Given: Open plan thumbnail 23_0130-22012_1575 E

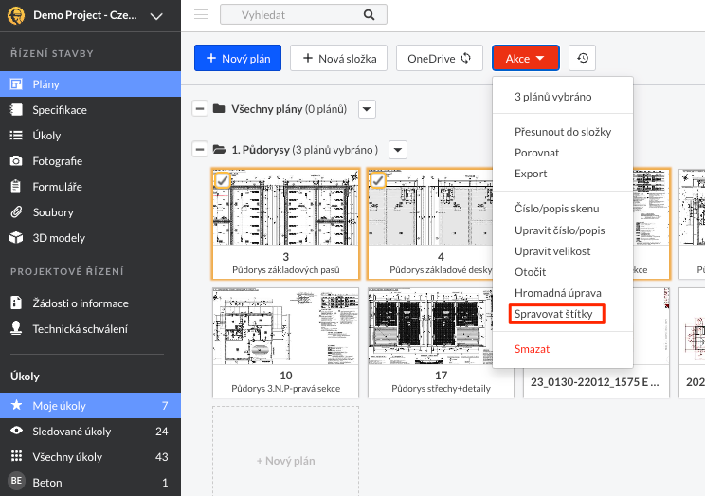Looking at the screenshot, I should pyautogui.click(x=596, y=343).
